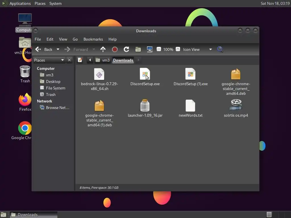The image size is (291, 218).
Task: Select the Google Chrome desktop icon
Action: pos(25,128)
